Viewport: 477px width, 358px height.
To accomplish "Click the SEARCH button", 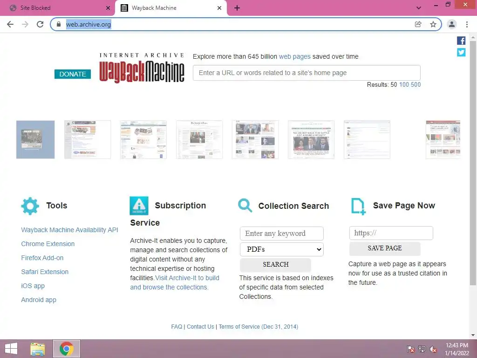I will [276, 264].
